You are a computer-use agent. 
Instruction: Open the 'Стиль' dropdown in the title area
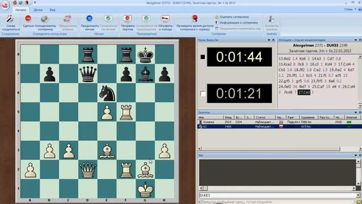(x=350, y=10)
